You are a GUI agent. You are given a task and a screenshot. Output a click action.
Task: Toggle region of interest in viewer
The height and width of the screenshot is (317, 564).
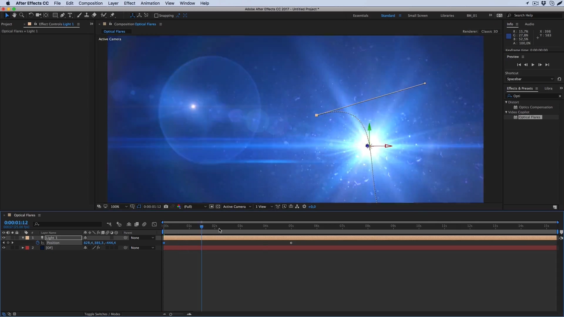click(211, 207)
